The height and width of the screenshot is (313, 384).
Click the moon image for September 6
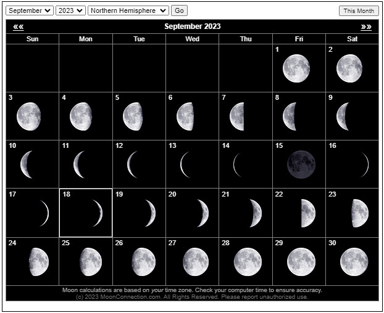tap(185, 116)
